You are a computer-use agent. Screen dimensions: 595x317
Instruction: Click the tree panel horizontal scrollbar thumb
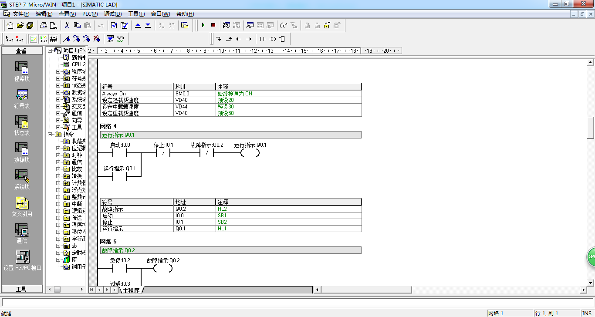[57, 289]
